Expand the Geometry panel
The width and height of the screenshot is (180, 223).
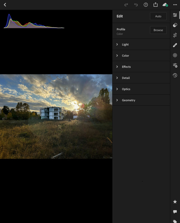141,100
